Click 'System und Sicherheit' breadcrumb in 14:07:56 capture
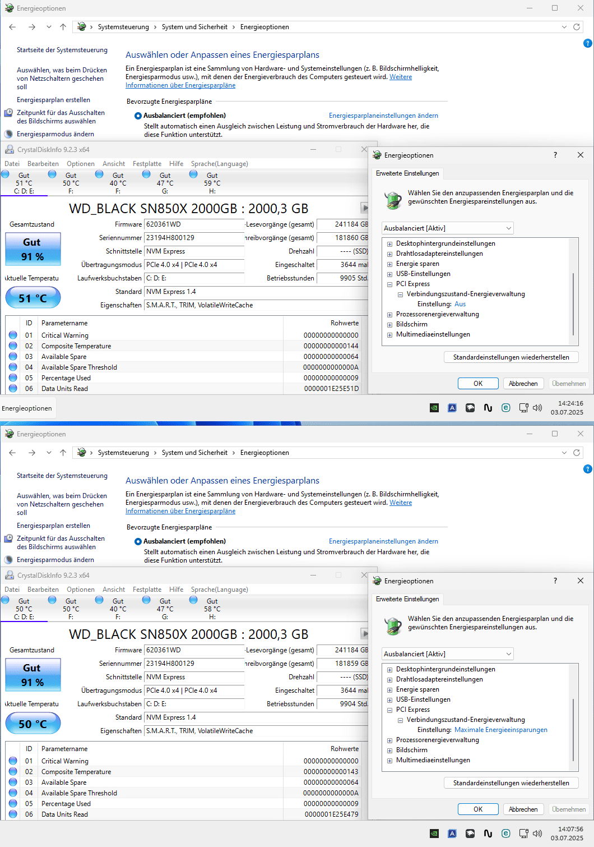This screenshot has height=847, width=594. click(194, 453)
